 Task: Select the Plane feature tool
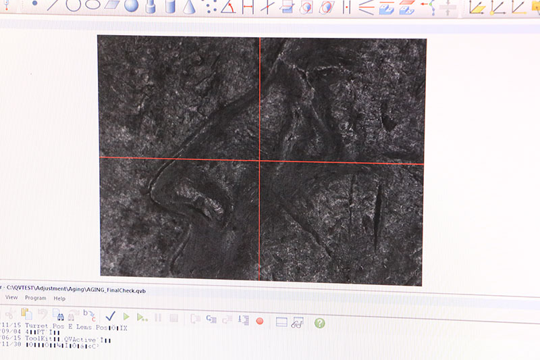pyautogui.click(x=112, y=5)
